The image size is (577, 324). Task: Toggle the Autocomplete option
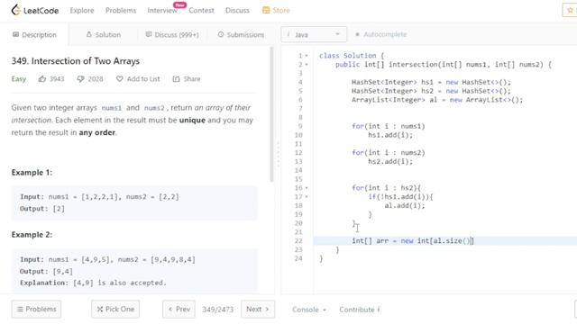380,34
